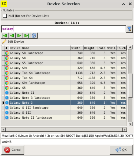134x156 pixels.
Task: Select Galaxy S9+ landscape row
Action: (64, 83)
